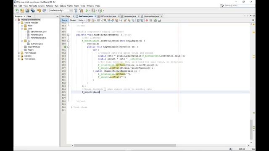This screenshot has height=151, width=269.
Task: Click the Find Previous Occurrence editor icon
Action: point(109,21)
